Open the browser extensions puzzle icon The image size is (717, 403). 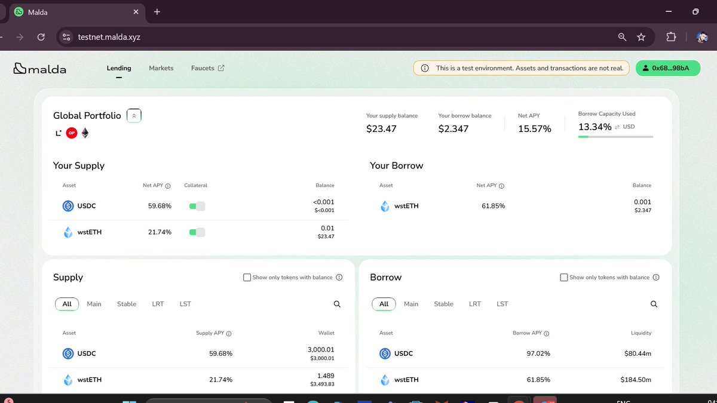pyautogui.click(x=671, y=37)
